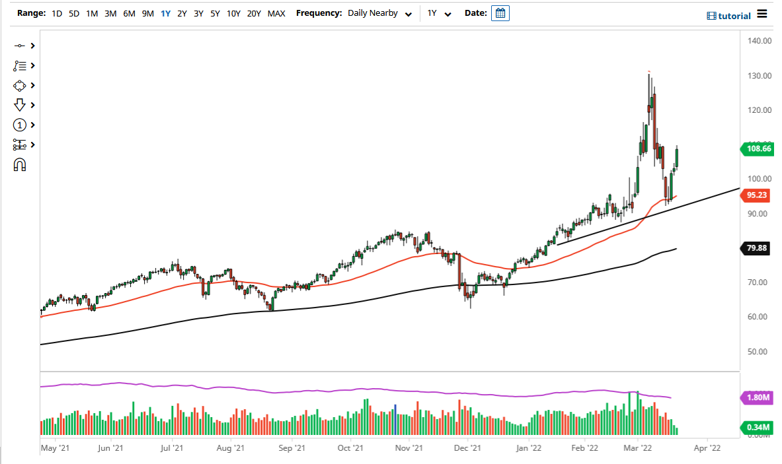Select the 1D range option
Screen dimensions: 782x464
[56, 13]
